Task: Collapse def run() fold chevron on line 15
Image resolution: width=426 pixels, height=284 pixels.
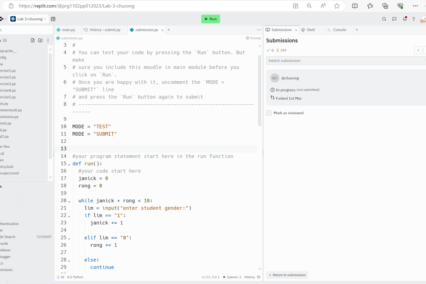Action: click(x=69, y=164)
